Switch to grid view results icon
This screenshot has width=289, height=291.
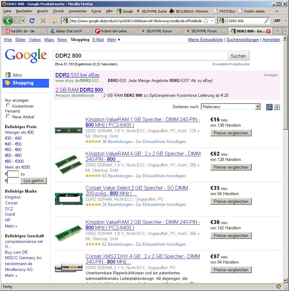point(277,107)
